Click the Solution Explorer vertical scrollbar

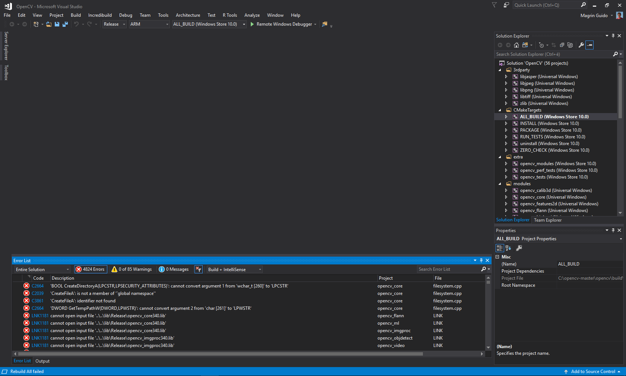[620, 92]
